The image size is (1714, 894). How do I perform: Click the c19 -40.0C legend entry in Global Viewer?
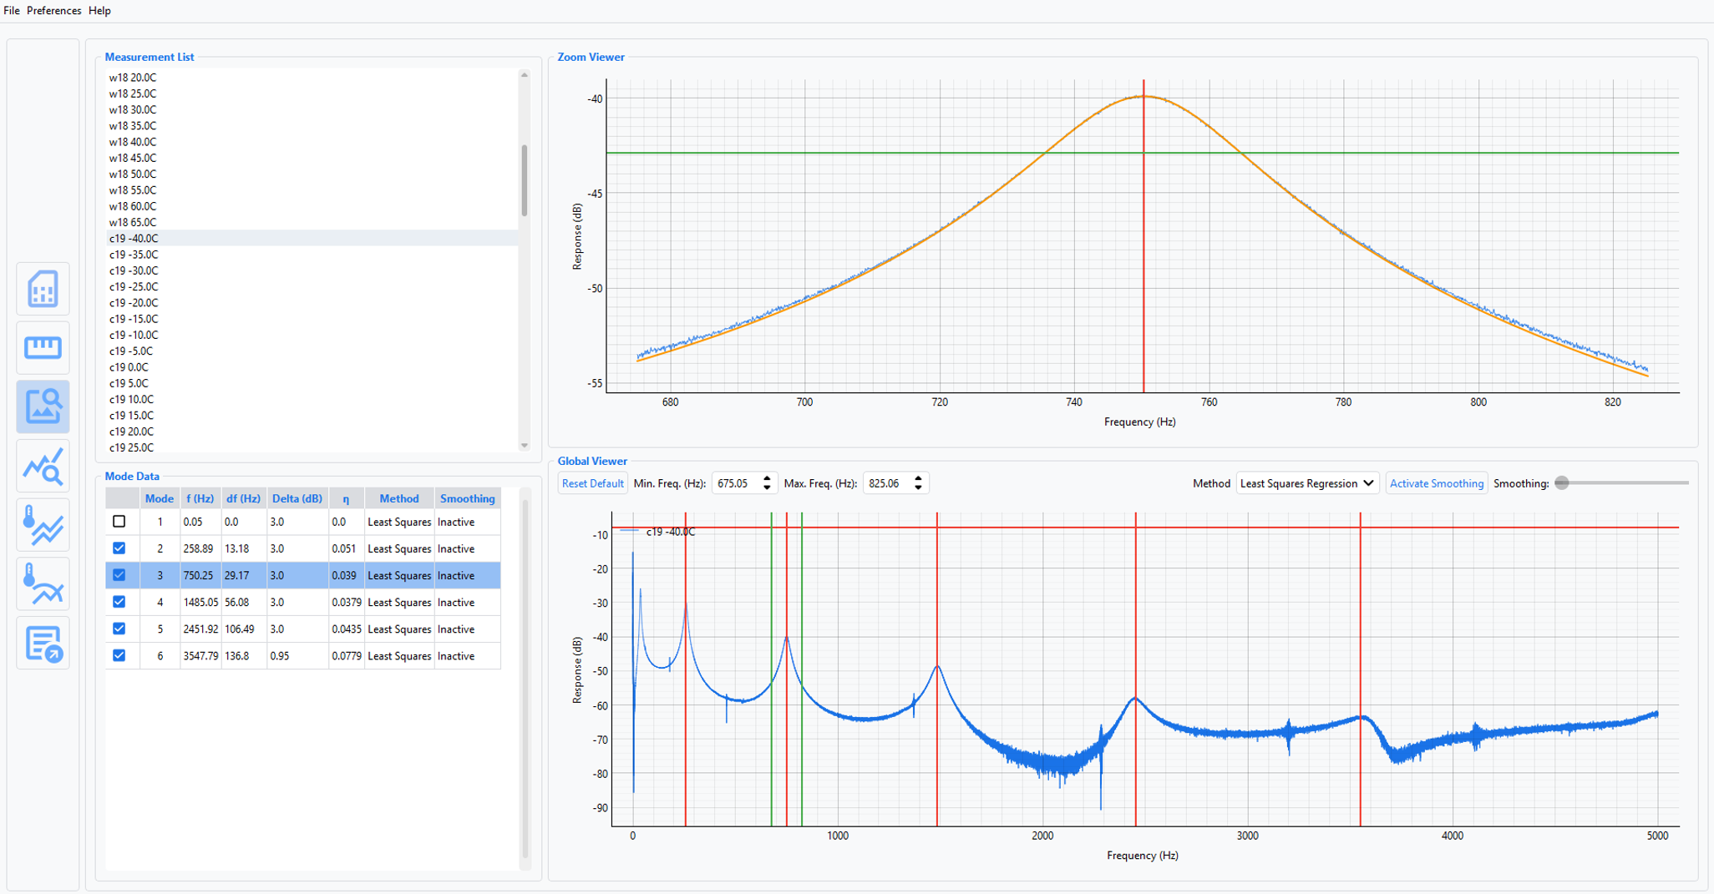click(x=659, y=532)
